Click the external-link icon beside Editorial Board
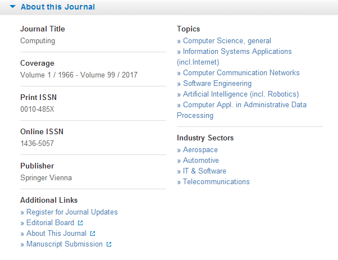 (x=80, y=223)
